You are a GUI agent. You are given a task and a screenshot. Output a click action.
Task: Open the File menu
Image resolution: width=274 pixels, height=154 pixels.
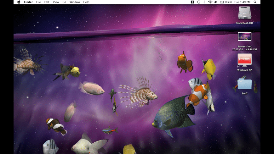38,2
